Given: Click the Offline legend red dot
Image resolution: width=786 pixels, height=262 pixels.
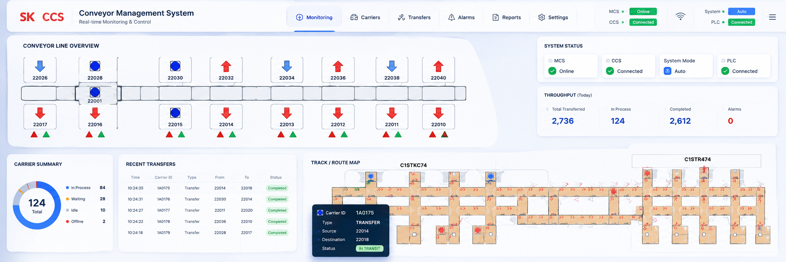Looking at the screenshot, I should click(x=67, y=221).
